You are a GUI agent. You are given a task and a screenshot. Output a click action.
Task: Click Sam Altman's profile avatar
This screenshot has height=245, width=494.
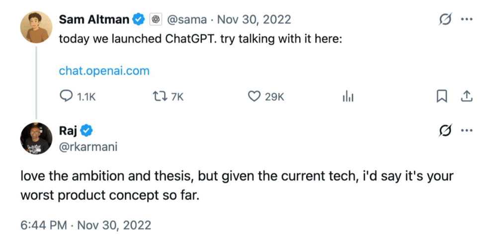coord(36,26)
